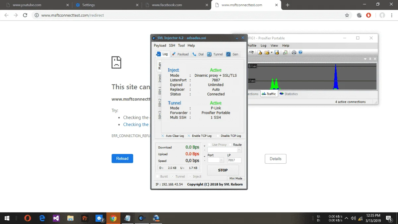Select the Tunnel tab with icon

(x=215, y=54)
